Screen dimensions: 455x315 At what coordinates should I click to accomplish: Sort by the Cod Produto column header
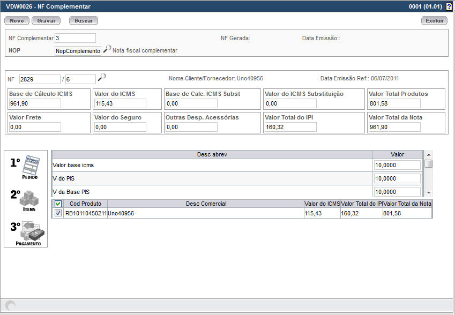pyautogui.click(x=86, y=204)
